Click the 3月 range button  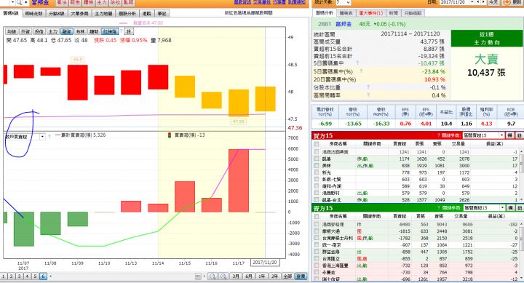[x=236, y=276]
